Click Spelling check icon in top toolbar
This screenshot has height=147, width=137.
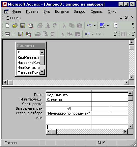point(55,26)
